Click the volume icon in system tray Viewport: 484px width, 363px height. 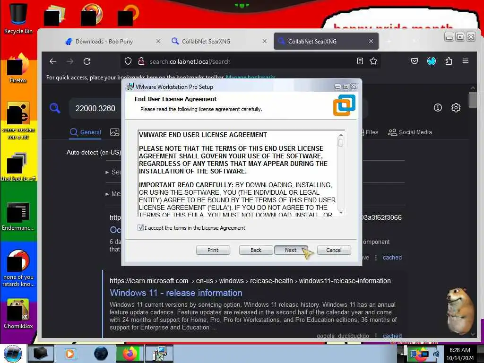[x=436, y=354]
